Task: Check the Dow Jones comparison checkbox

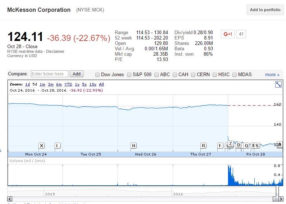Action: 97,75
